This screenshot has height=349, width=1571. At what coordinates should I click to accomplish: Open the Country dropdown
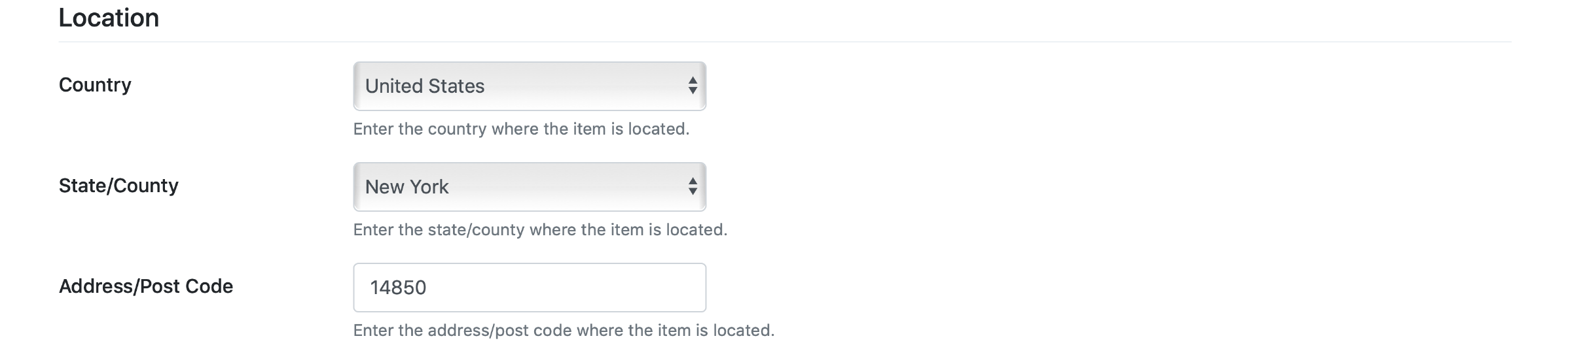click(x=529, y=86)
